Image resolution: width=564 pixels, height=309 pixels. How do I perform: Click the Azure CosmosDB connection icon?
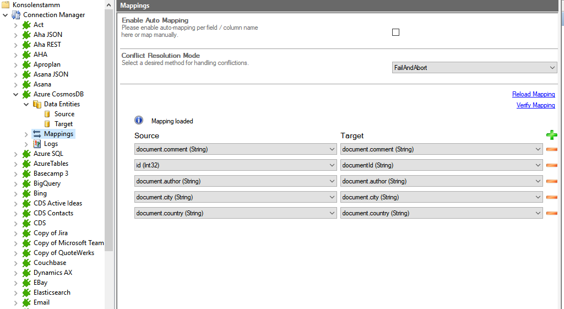coord(26,94)
